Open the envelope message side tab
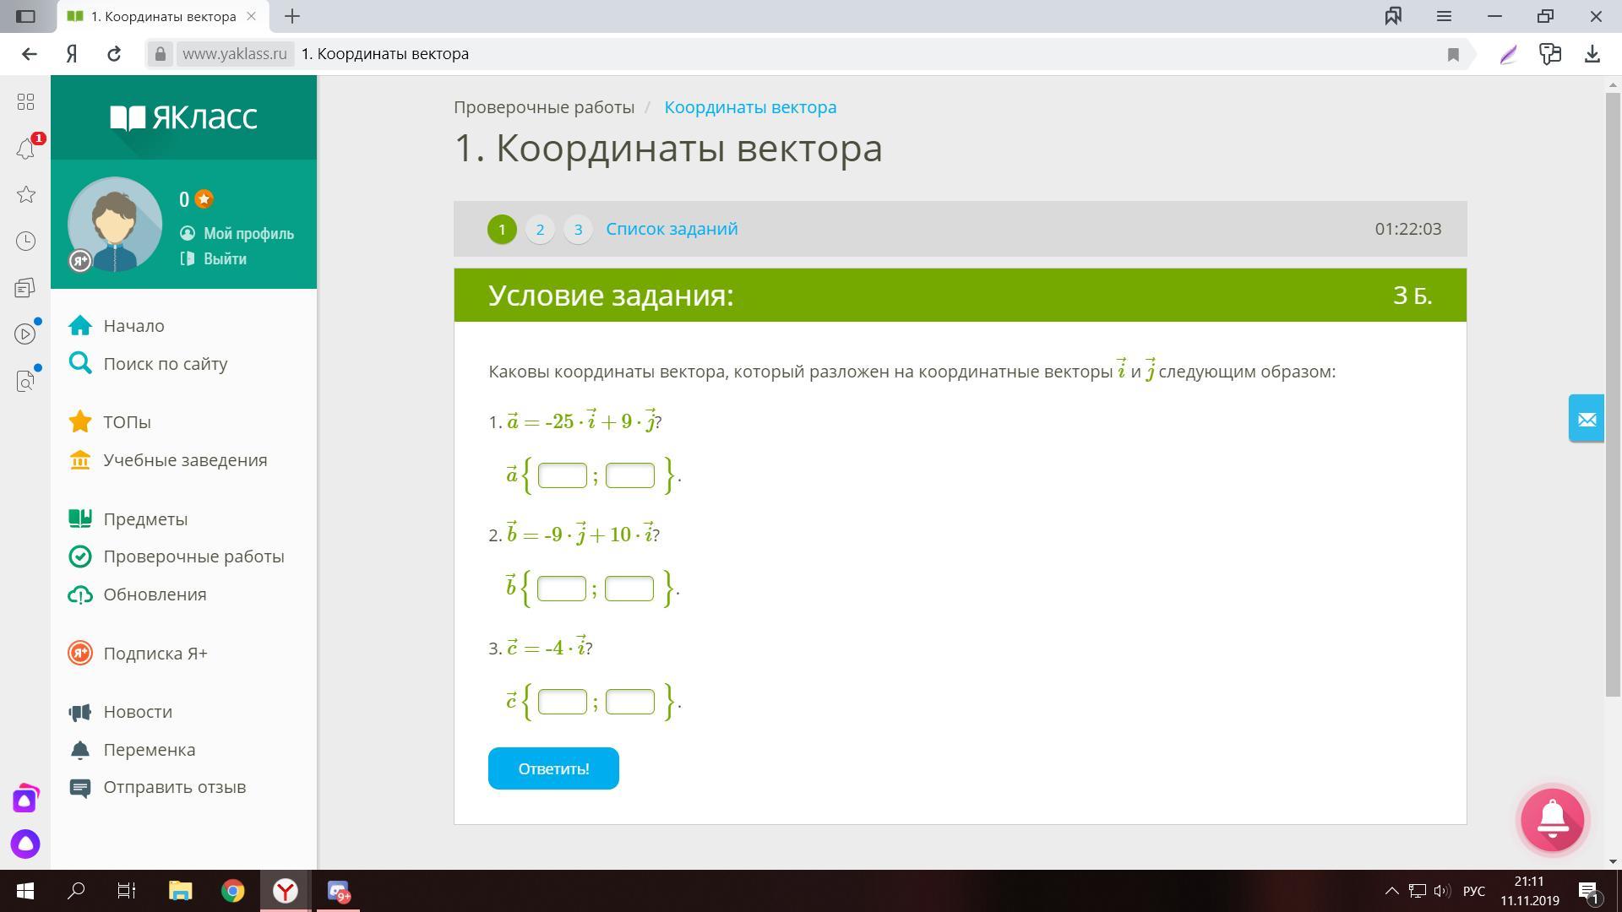The image size is (1622, 912). click(1586, 419)
